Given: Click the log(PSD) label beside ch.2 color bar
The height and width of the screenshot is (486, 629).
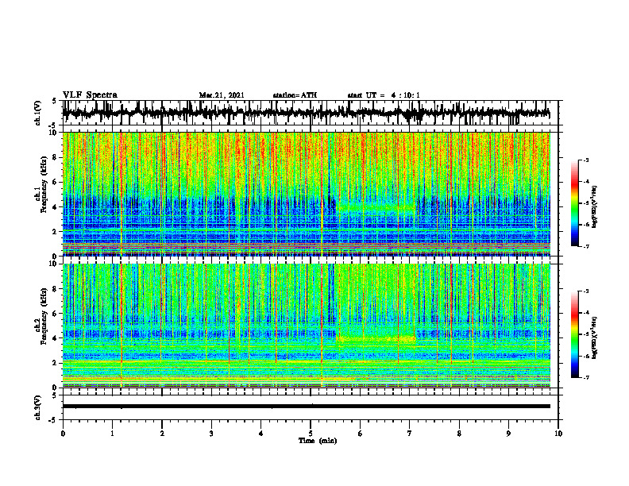Looking at the screenshot, I should pos(595,337).
